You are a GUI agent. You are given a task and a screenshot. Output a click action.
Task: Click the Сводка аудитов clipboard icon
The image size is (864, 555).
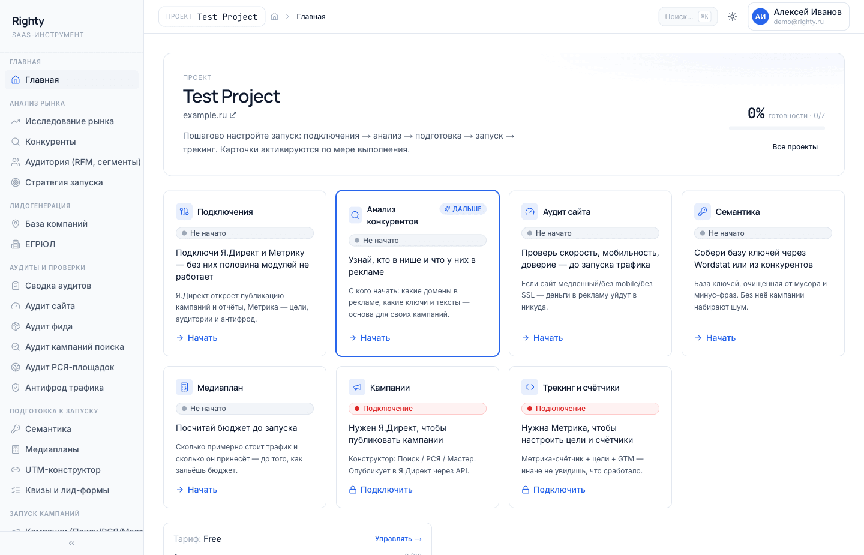(16, 286)
